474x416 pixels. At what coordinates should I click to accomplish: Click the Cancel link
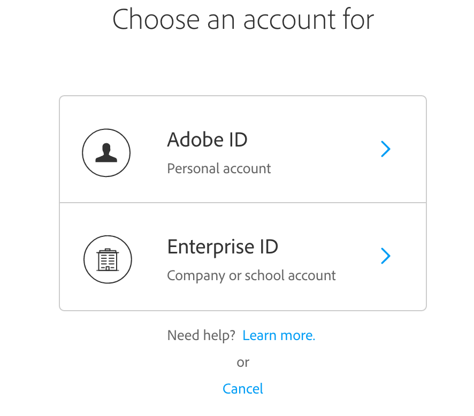[x=242, y=389]
